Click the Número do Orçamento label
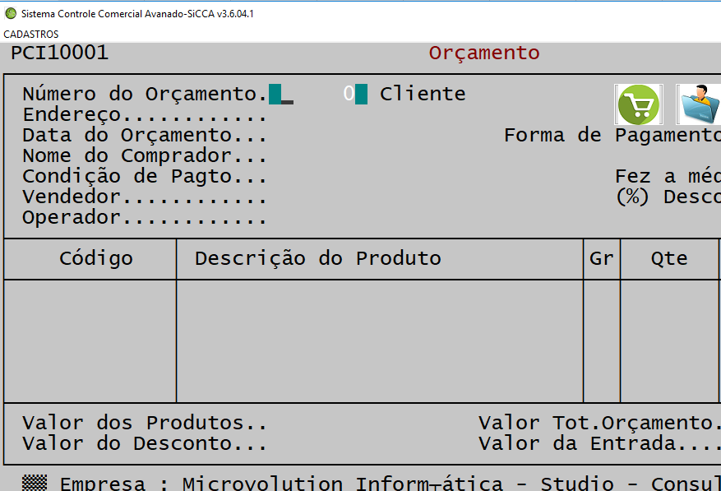Image resolution: width=721 pixels, height=491 pixels. click(x=145, y=95)
